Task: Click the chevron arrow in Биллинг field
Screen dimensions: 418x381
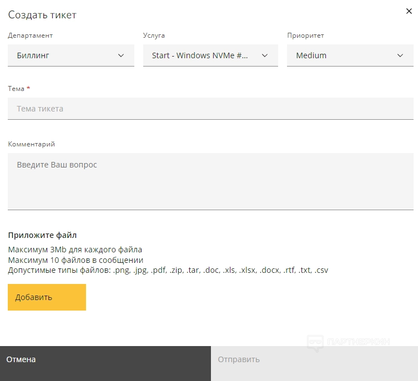Action: tap(122, 55)
